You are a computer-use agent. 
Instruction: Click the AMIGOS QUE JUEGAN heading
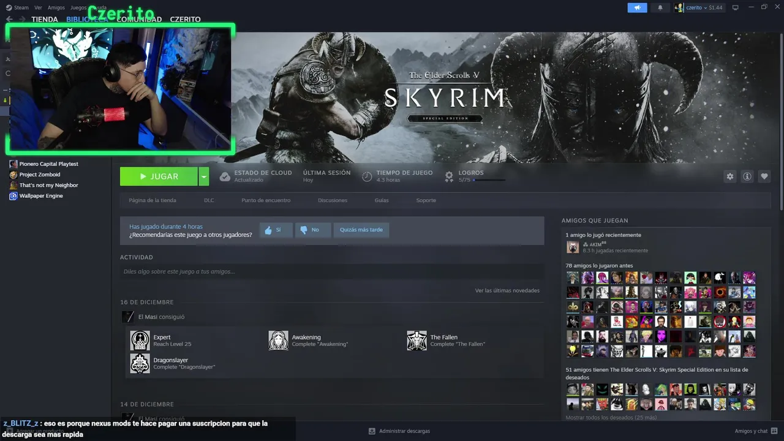(x=595, y=221)
